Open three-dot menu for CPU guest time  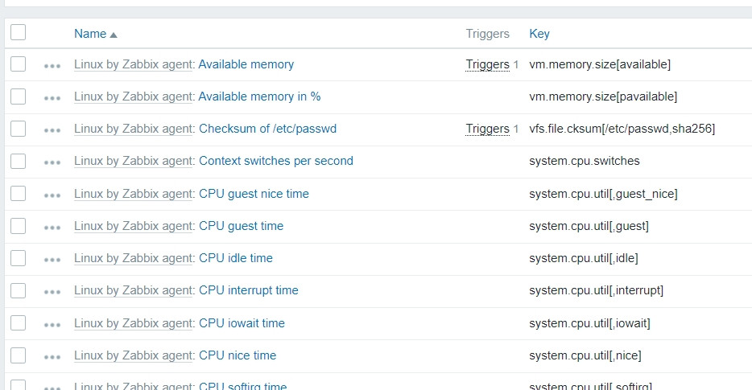point(52,227)
